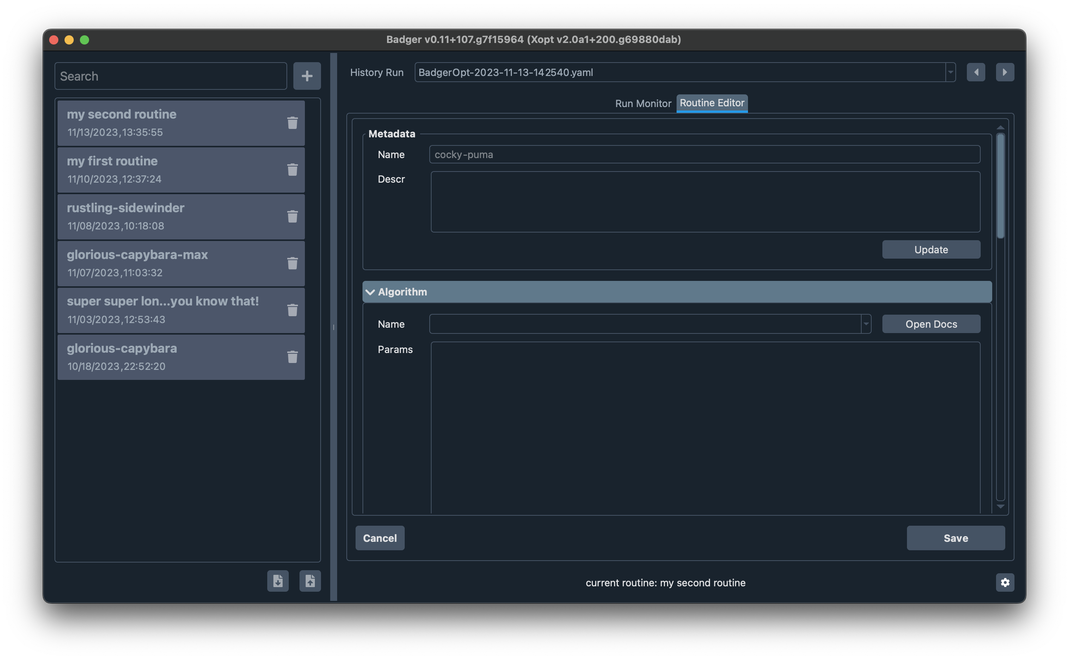
Task: Click into the Descr text area
Action: [705, 202]
